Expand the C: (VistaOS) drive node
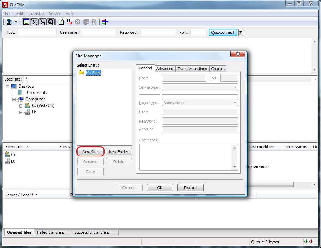 tap(21, 106)
